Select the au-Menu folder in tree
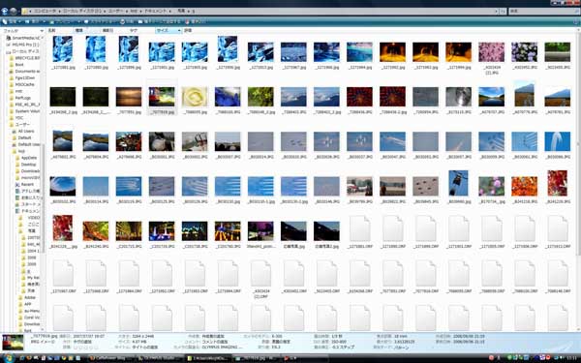The height and width of the screenshot is (363, 581). (29, 311)
